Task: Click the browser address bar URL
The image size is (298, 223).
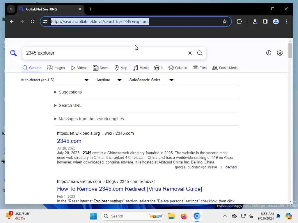Action: coord(100,21)
